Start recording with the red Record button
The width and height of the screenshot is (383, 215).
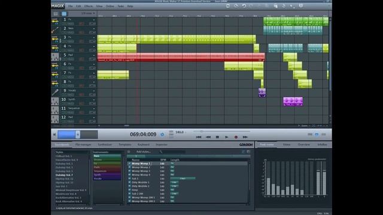tap(236, 137)
